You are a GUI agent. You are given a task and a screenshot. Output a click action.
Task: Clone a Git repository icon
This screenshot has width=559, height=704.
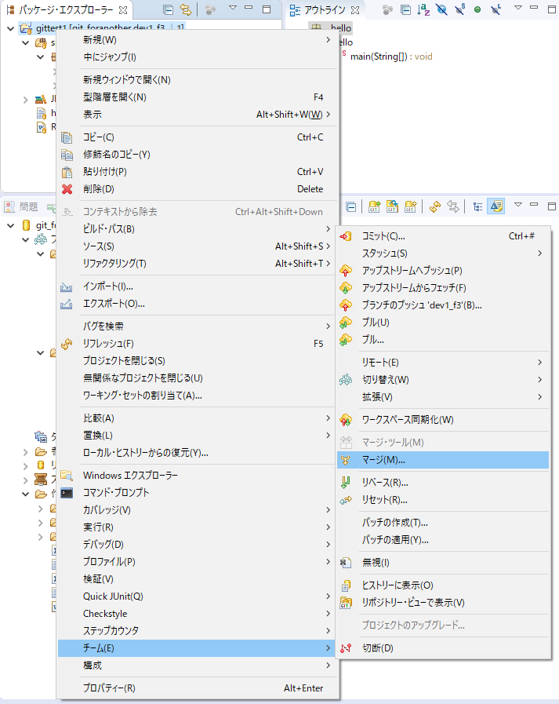click(392, 206)
